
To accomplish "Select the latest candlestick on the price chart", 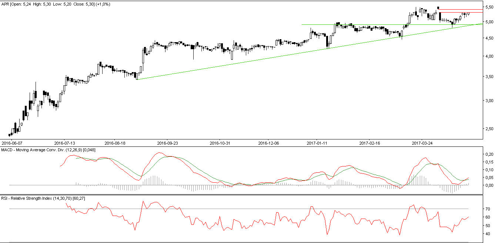I will (x=469, y=13).
